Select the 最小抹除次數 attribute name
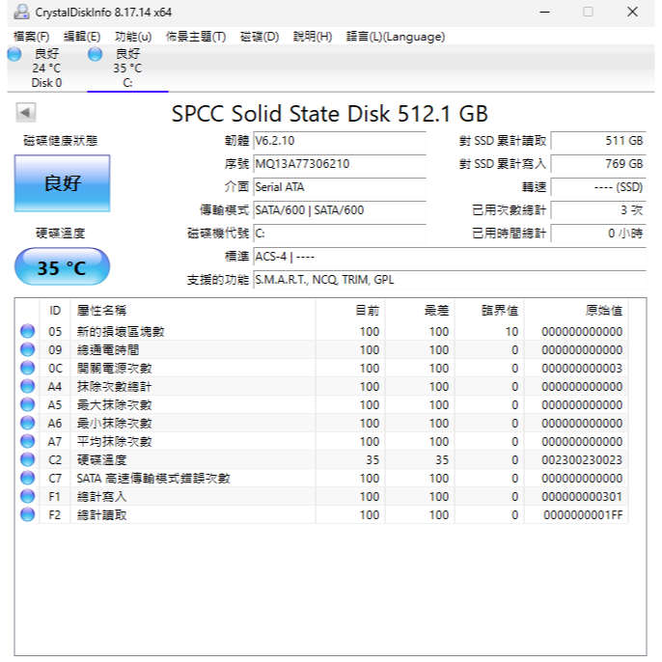 click(x=114, y=424)
